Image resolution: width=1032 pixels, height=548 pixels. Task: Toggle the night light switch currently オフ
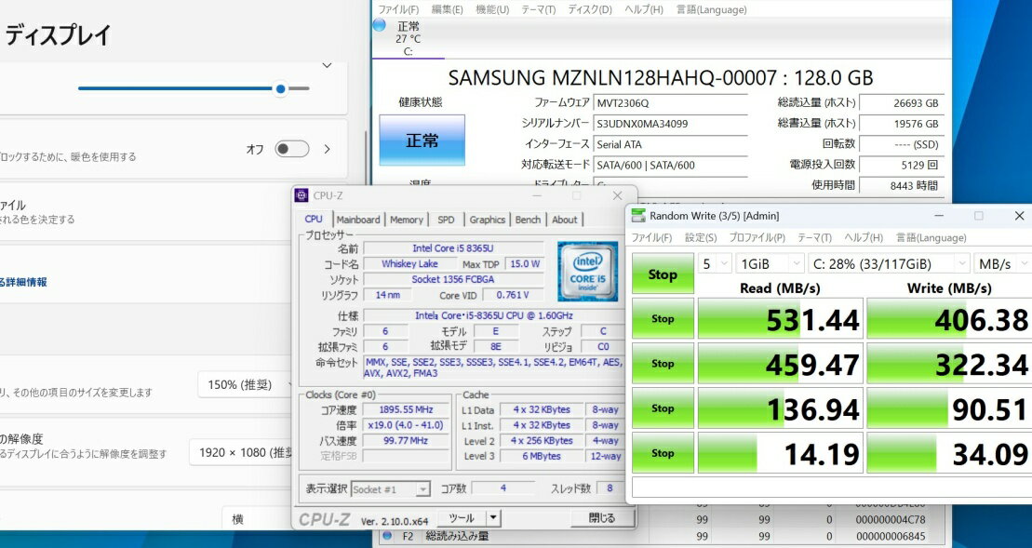291,149
